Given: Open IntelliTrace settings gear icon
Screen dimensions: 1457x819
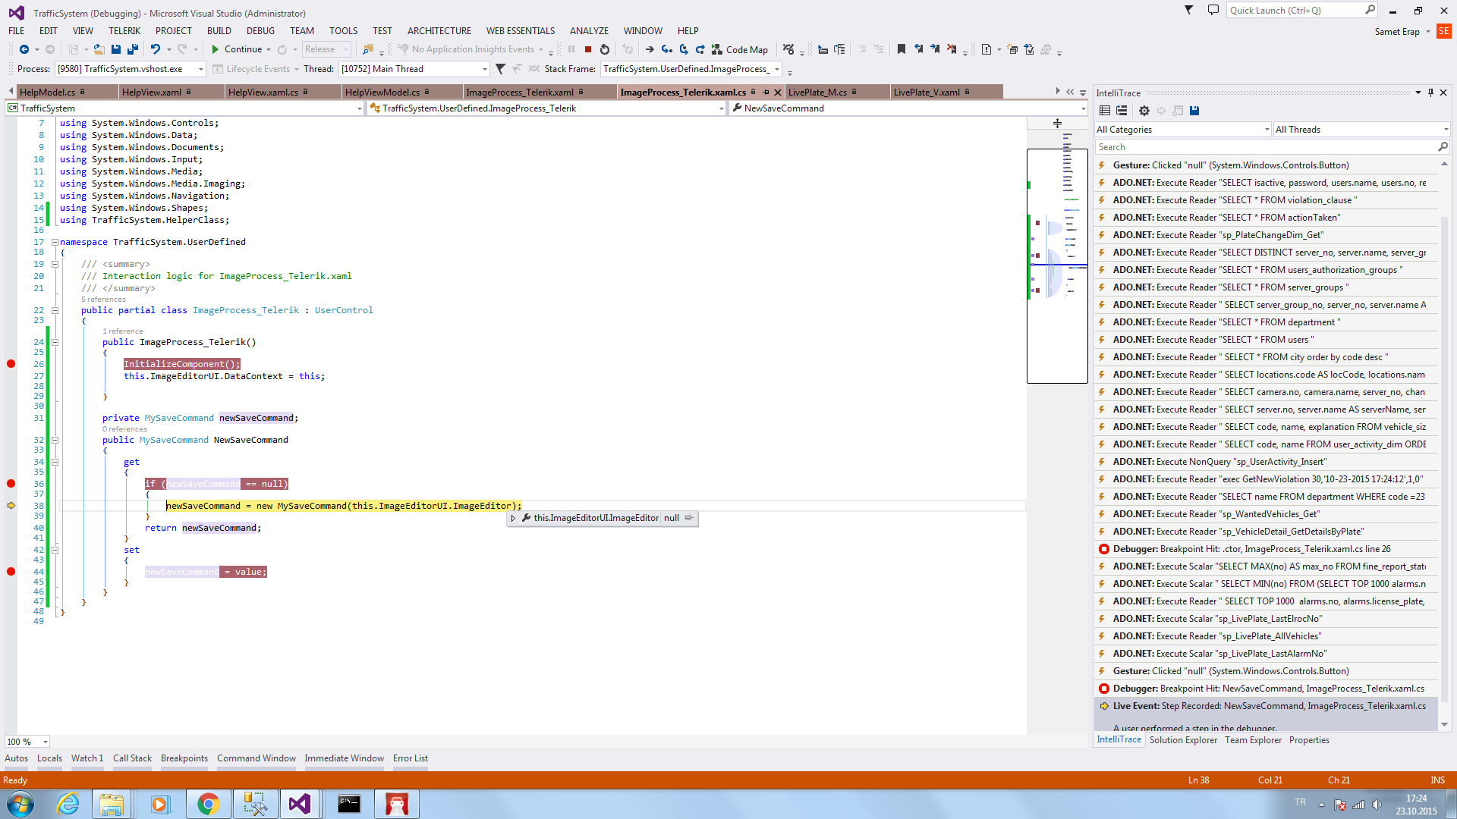Looking at the screenshot, I should point(1144,111).
